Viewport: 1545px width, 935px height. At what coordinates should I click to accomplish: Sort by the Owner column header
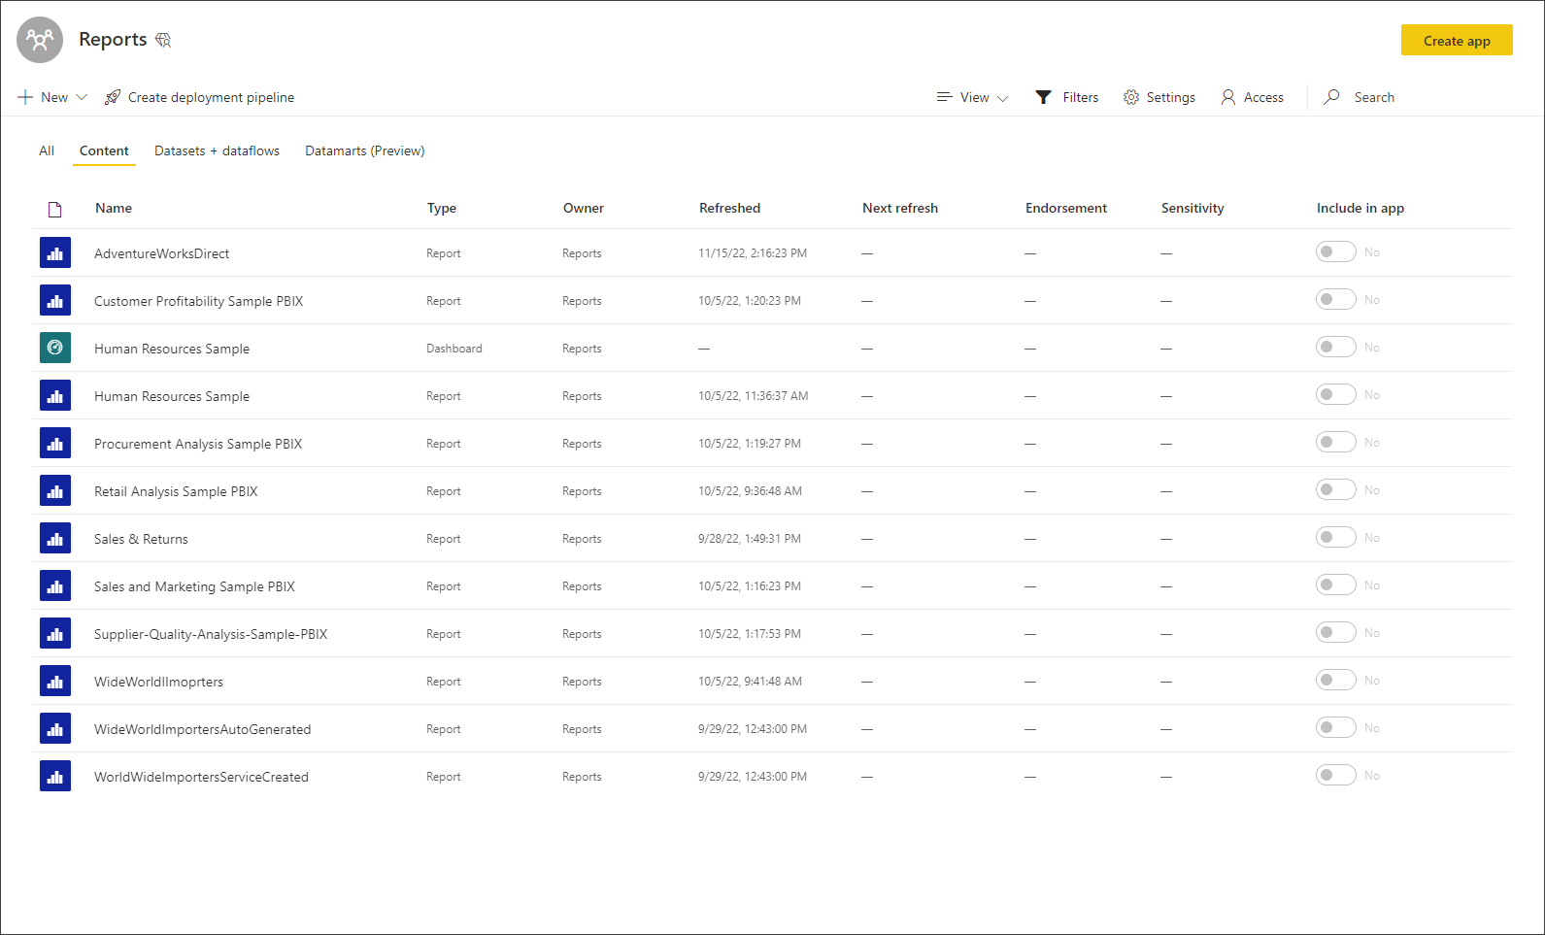[584, 208]
